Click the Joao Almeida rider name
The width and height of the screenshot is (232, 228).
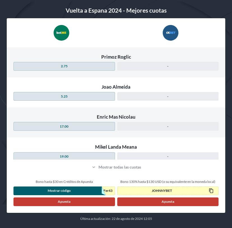pos(116,87)
